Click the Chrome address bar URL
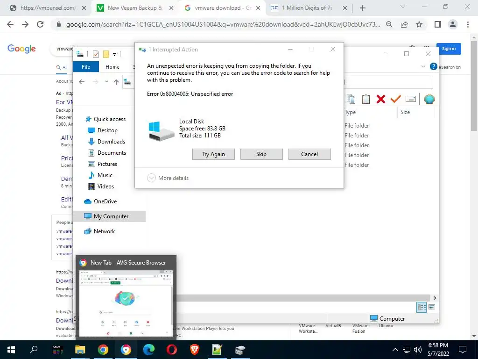This screenshot has width=478, height=359. pos(223,25)
